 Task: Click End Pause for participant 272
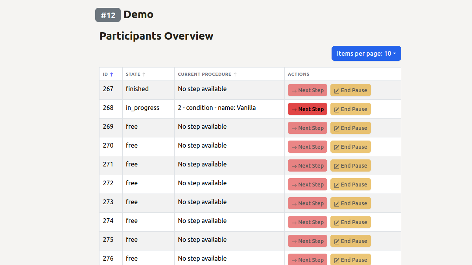[x=350, y=185]
